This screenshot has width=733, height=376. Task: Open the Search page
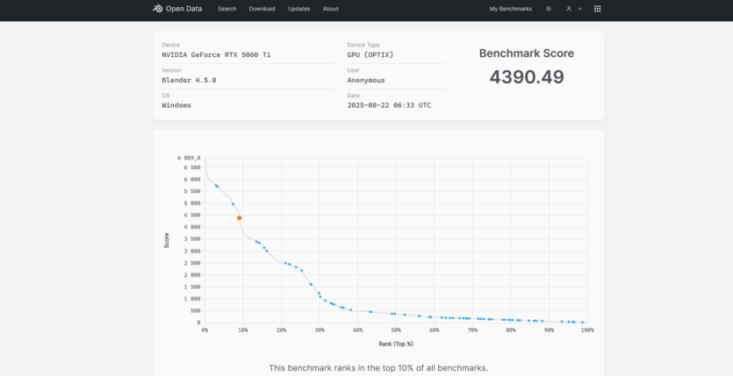226,9
